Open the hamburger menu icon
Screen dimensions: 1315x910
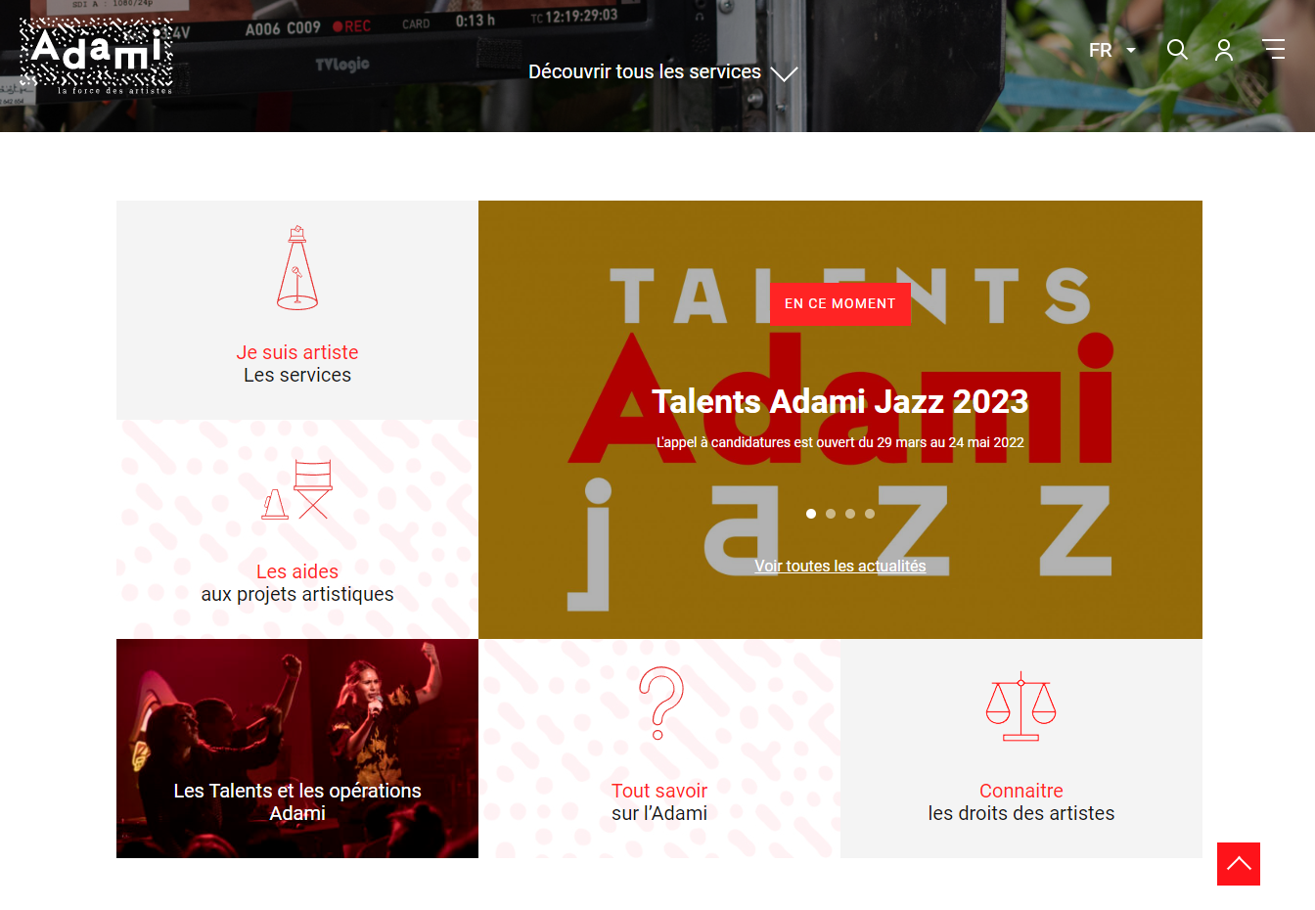pos(1273,49)
